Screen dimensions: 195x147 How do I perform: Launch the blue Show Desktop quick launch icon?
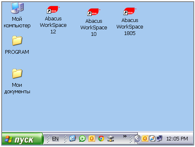[73, 138]
